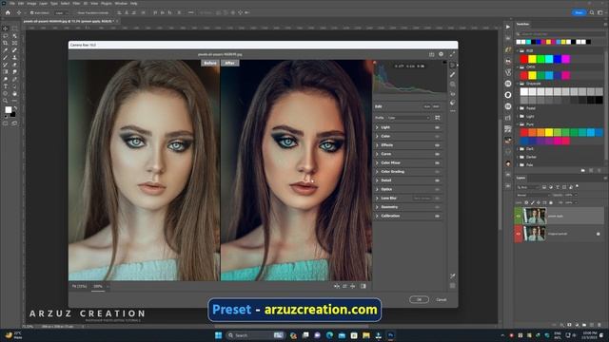Hide the red-labeled bottom layer

point(518,234)
